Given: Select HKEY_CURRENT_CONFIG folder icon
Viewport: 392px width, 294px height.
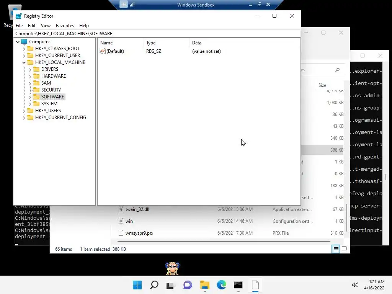Looking at the screenshot, I should click(30, 117).
